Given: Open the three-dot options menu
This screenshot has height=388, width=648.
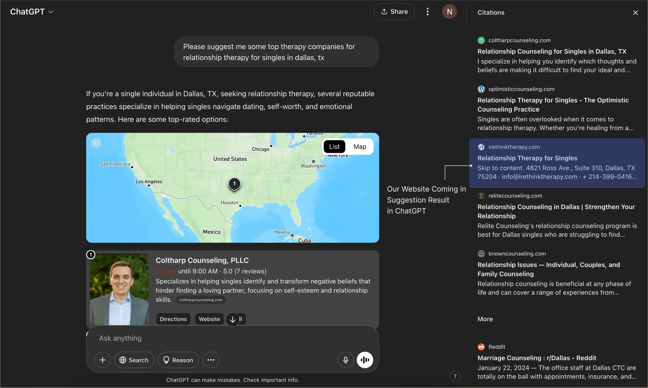Looking at the screenshot, I should tap(427, 11).
